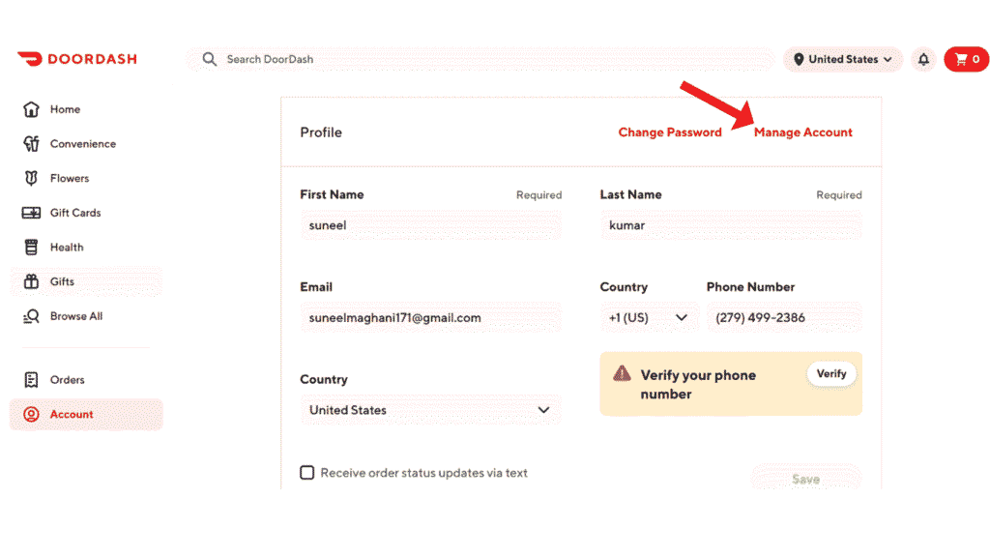
Task: Enable order status updates via text
Action: (306, 473)
